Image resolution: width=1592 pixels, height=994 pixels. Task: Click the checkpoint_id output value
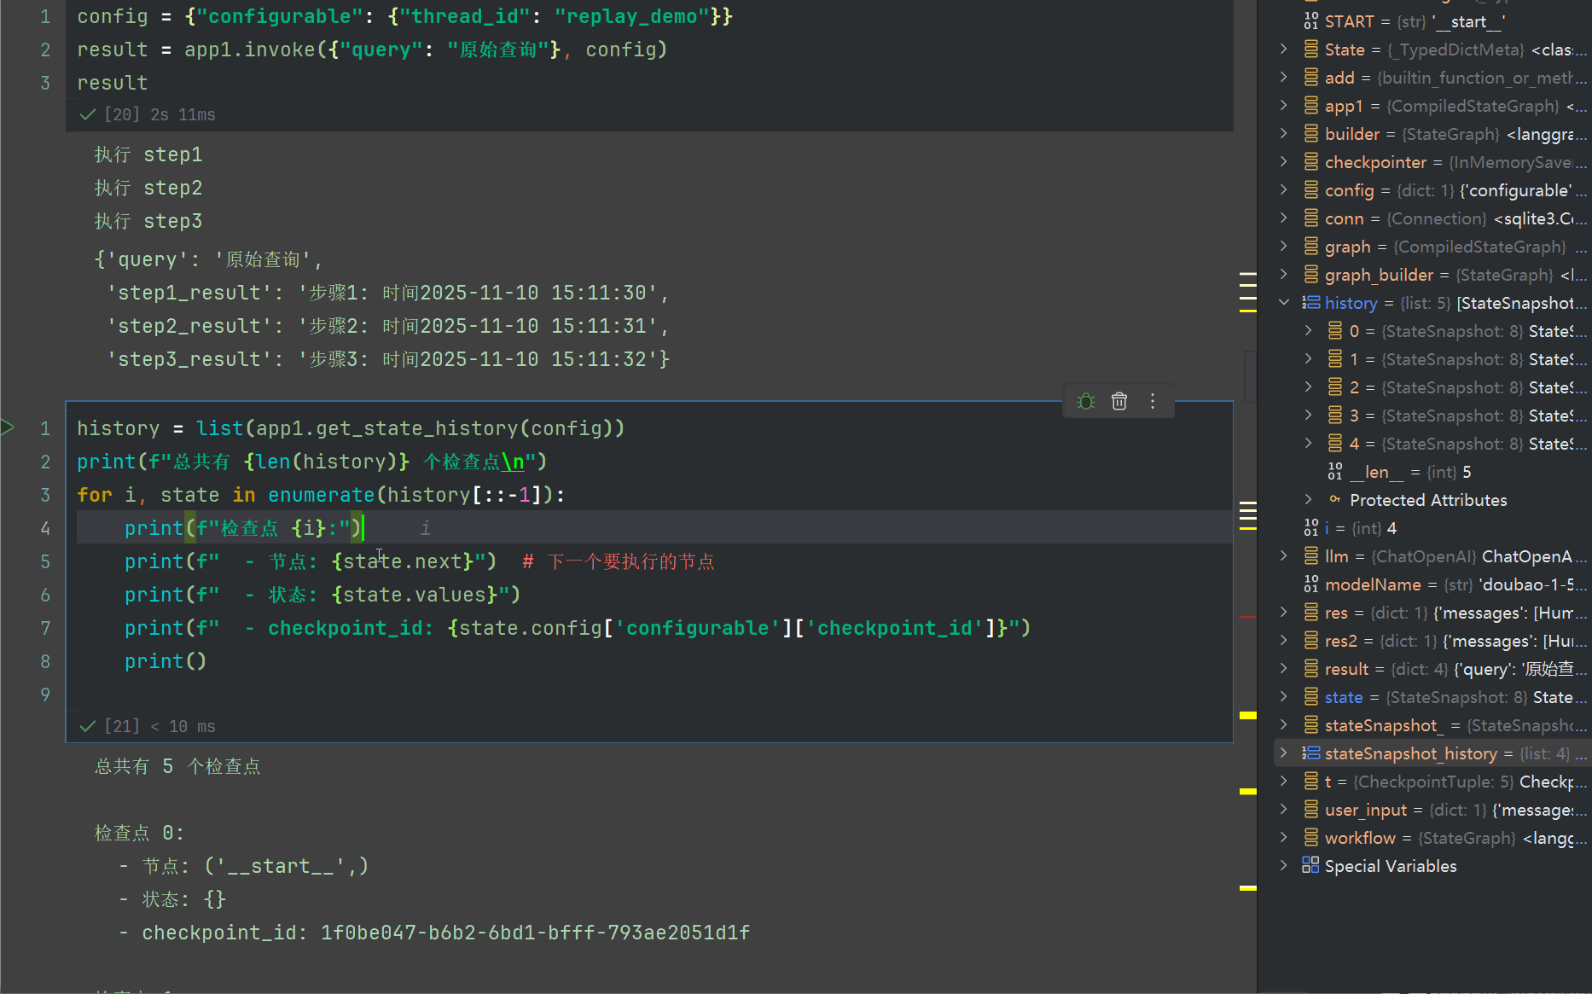pos(535,933)
